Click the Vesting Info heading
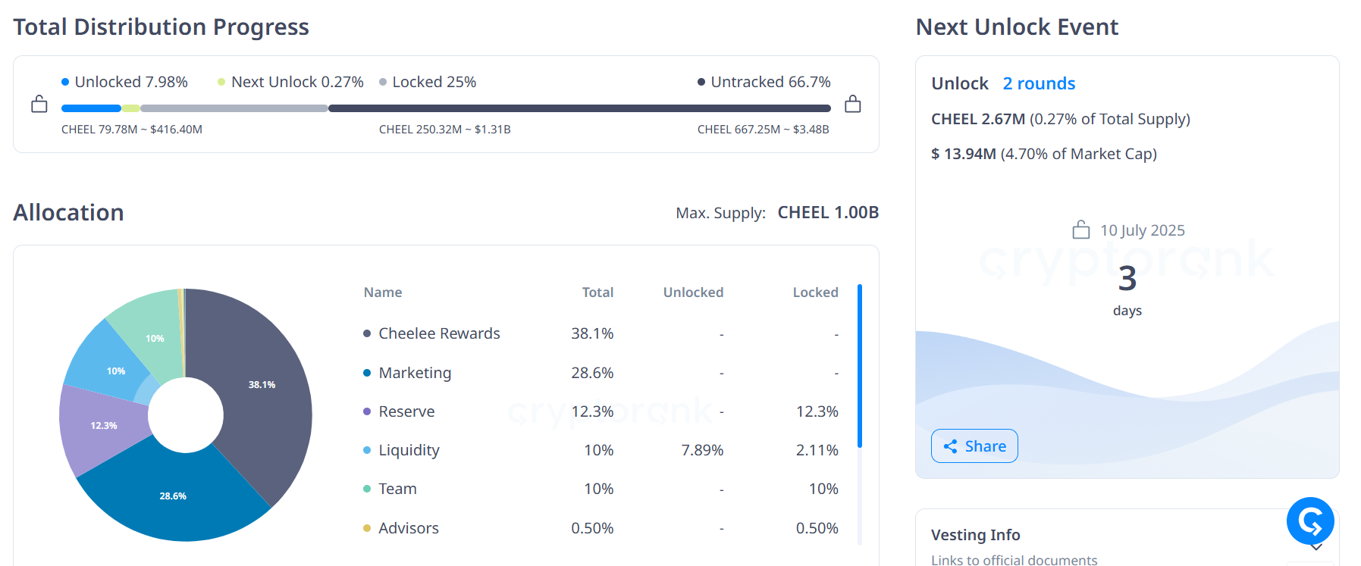This screenshot has width=1361, height=566. pos(976,535)
